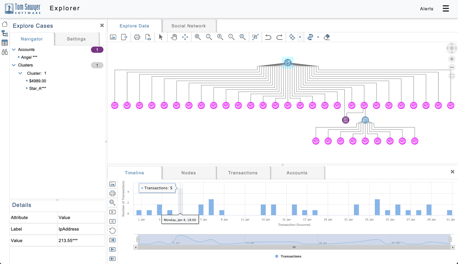The width and height of the screenshot is (458, 264).
Task: Open the layout options dropdown next to the diamond icon
Action: [300, 37]
